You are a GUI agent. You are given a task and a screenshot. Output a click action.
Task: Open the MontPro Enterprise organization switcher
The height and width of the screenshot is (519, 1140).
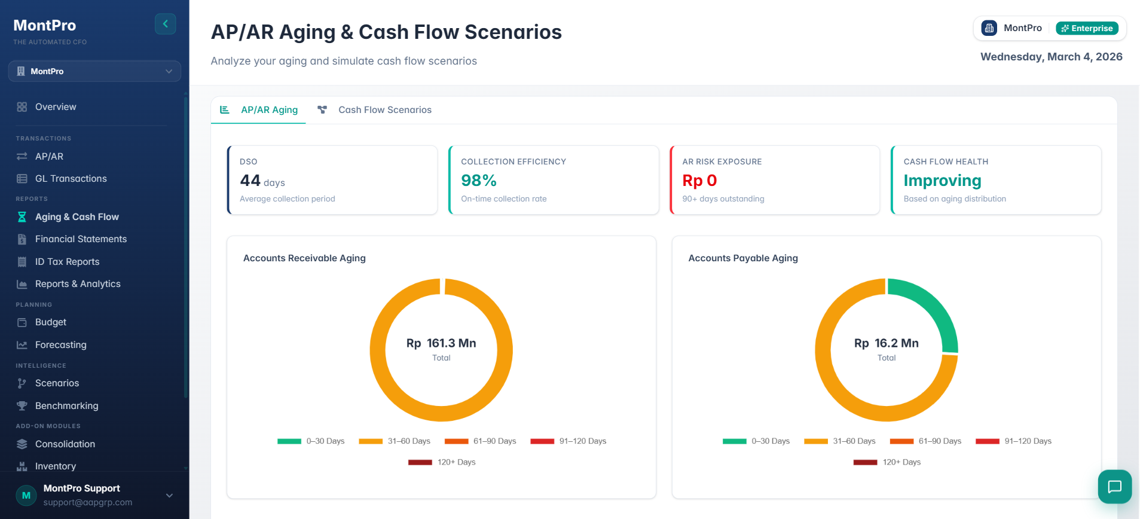(x=1049, y=28)
